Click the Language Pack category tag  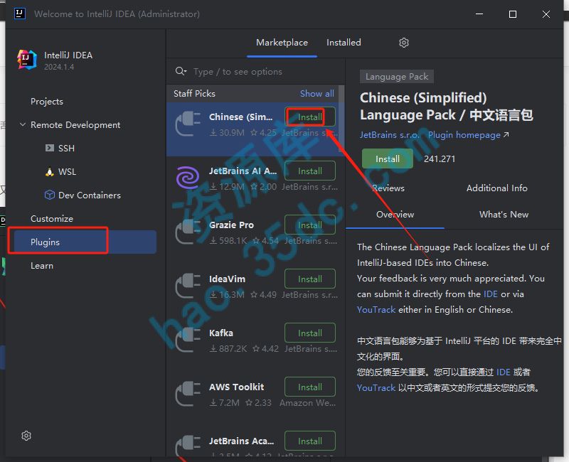397,77
